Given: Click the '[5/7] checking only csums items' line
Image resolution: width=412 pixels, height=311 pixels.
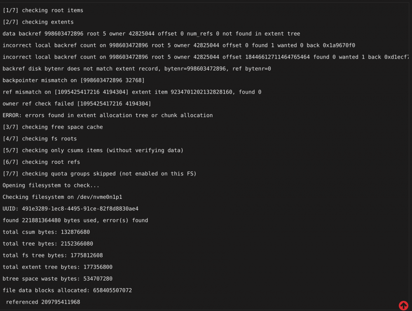Looking at the screenshot, I should (x=93, y=150).
